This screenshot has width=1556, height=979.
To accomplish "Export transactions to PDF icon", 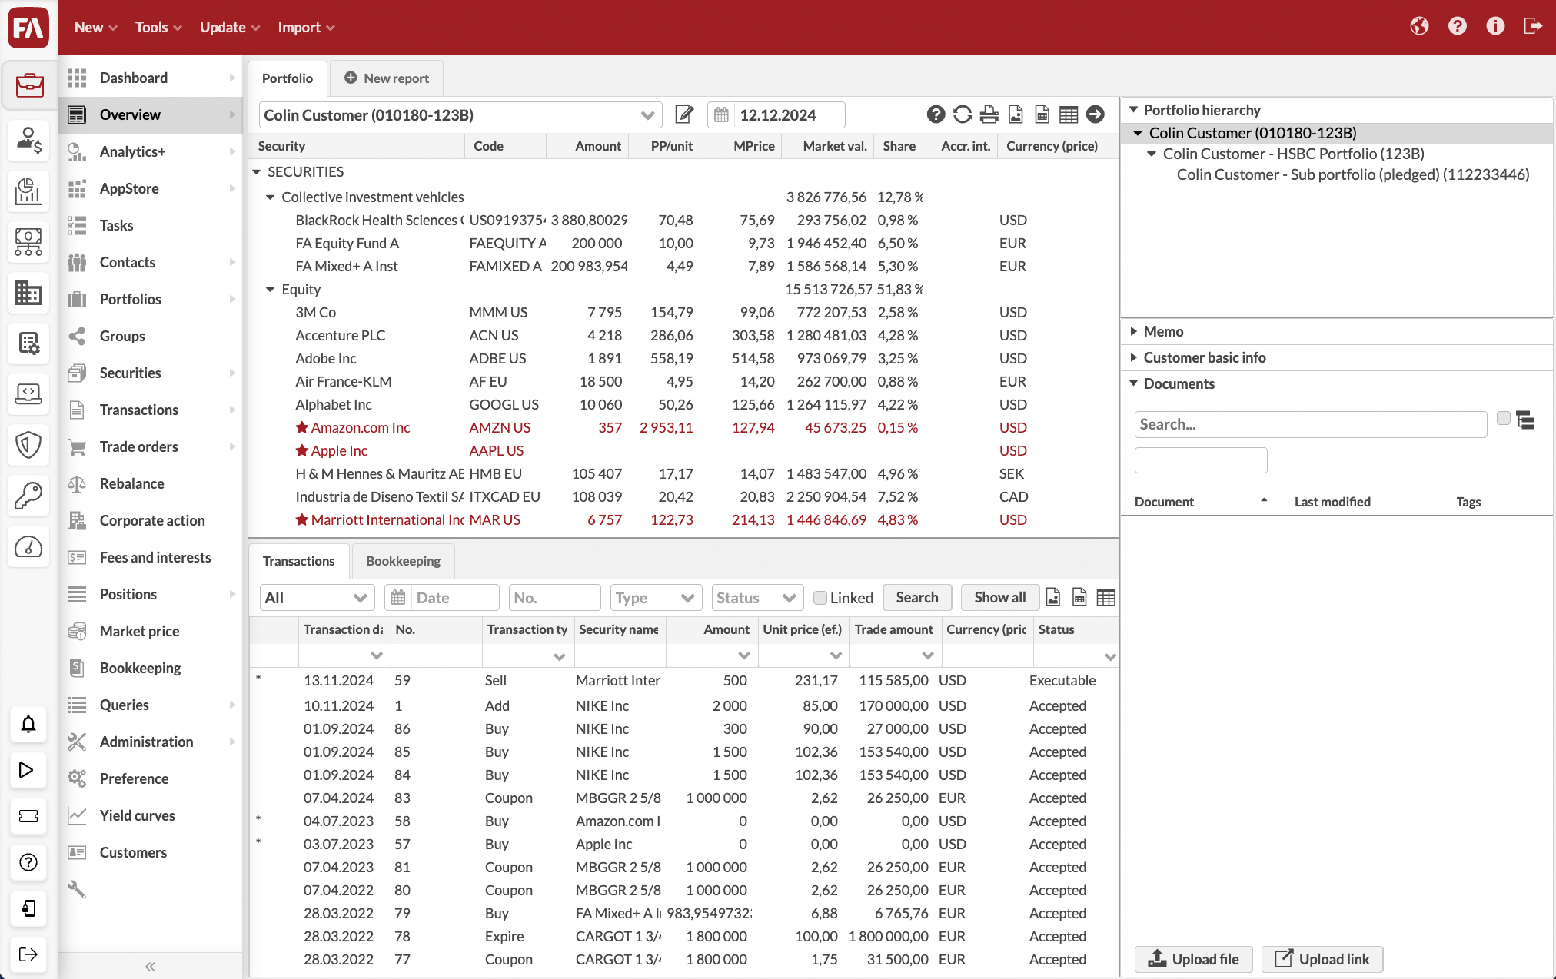I will (x=1053, y=597).
